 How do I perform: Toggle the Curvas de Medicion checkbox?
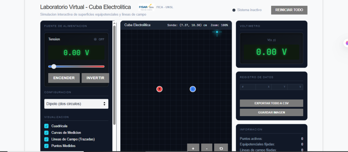click(x=47, y=132)
